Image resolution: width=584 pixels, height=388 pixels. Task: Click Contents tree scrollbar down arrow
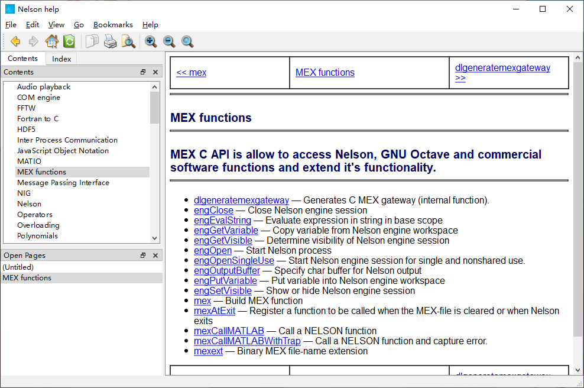pos(154,238)
